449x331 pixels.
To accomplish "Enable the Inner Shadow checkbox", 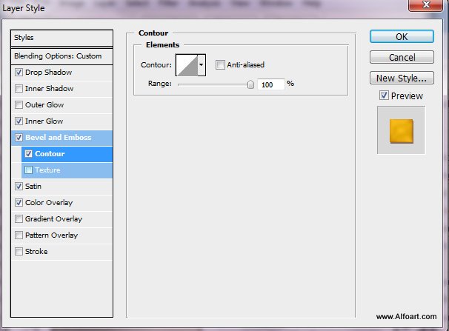I will pyautogui.click(x=19, y=89).
